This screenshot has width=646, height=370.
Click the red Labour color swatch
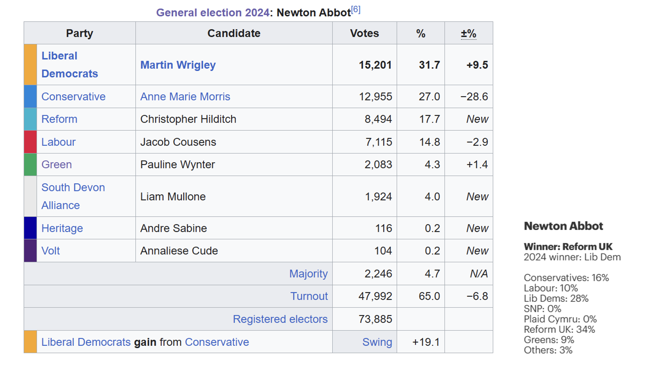[31, 142]
